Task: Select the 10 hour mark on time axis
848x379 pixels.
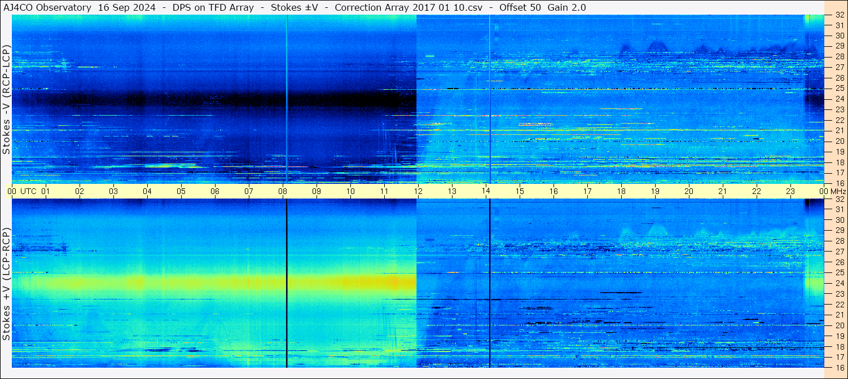Action: click(350, 191)
